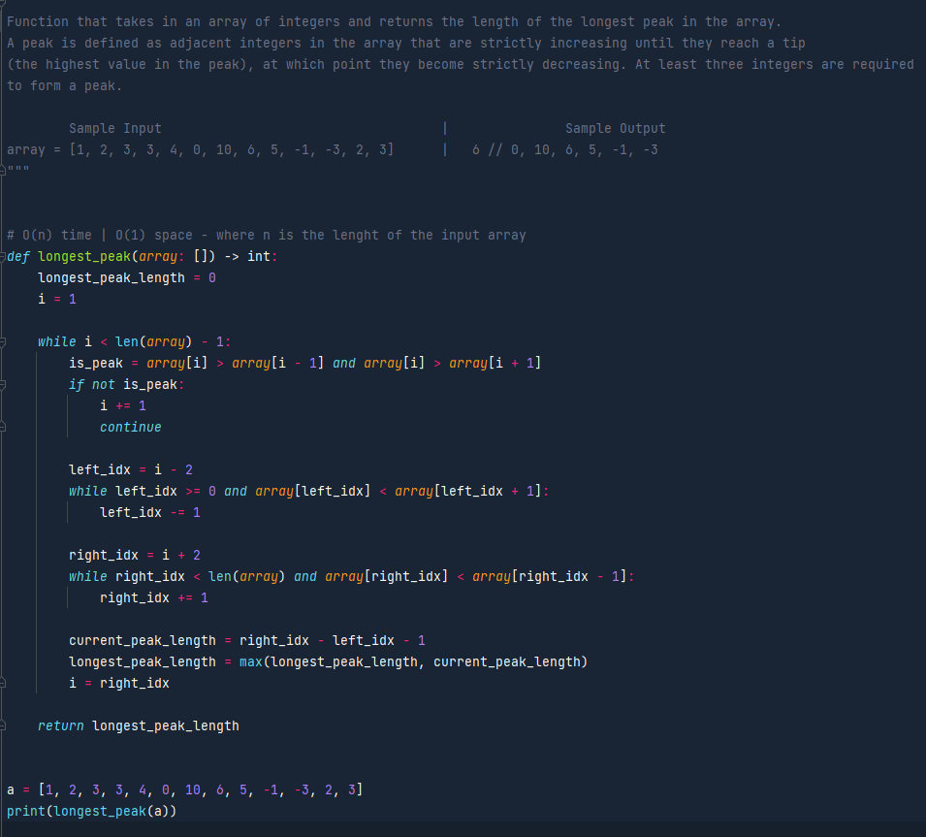Click the 'print' call on the last line
The image size is (926, 837).
[26, 811]
